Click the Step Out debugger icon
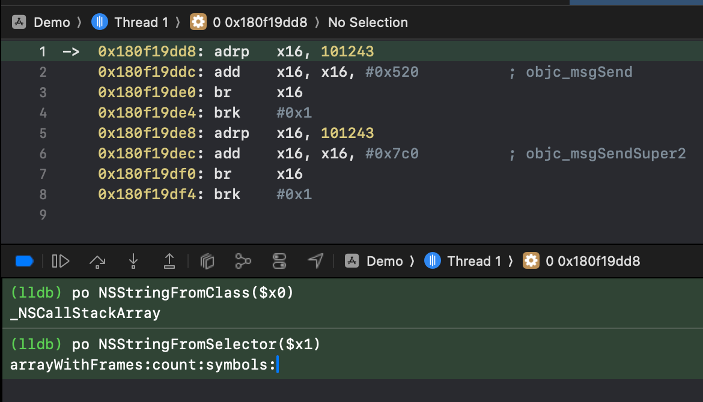 (x=169, y=261)
